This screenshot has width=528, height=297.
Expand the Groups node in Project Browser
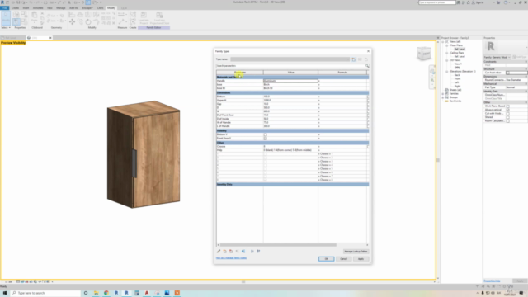coord(443,97)
